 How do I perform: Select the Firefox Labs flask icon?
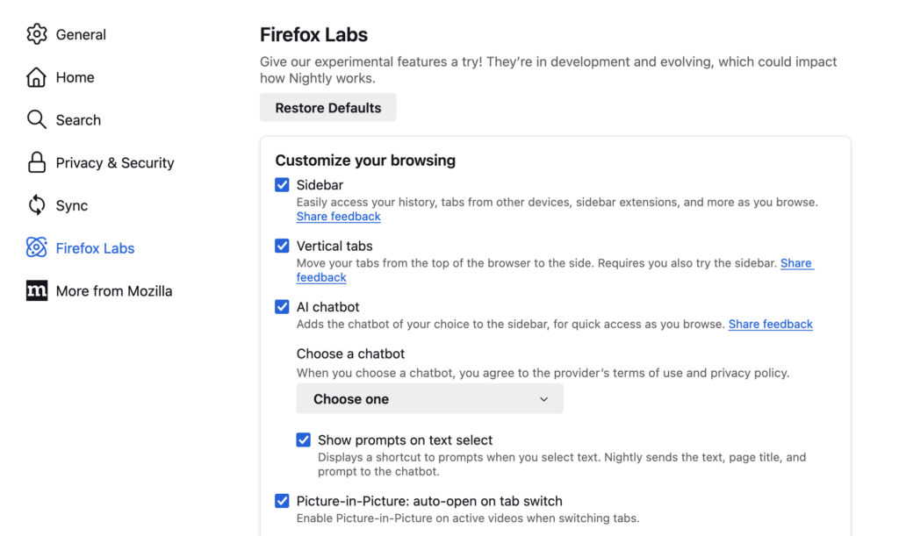point(37,248)
